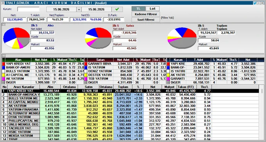Click the sellers (Satıcı) pie chart
Screen dimensions: 266x142
click(98, 38)
